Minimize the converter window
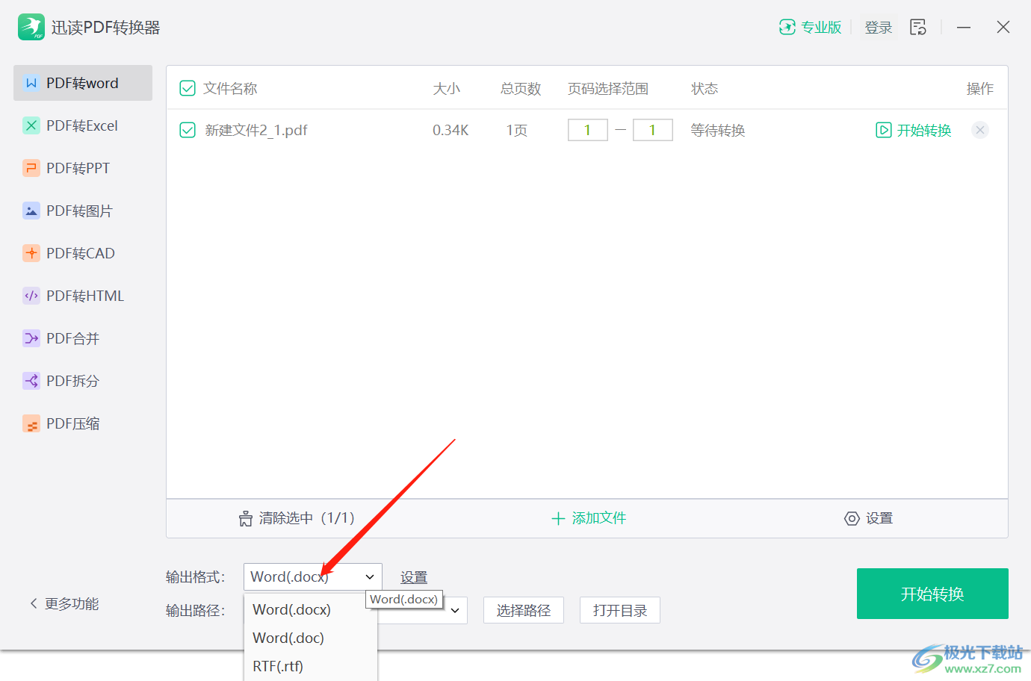The width and height of the screenshot is (1031, 681). pyautogui.click(x=964, y=28)
